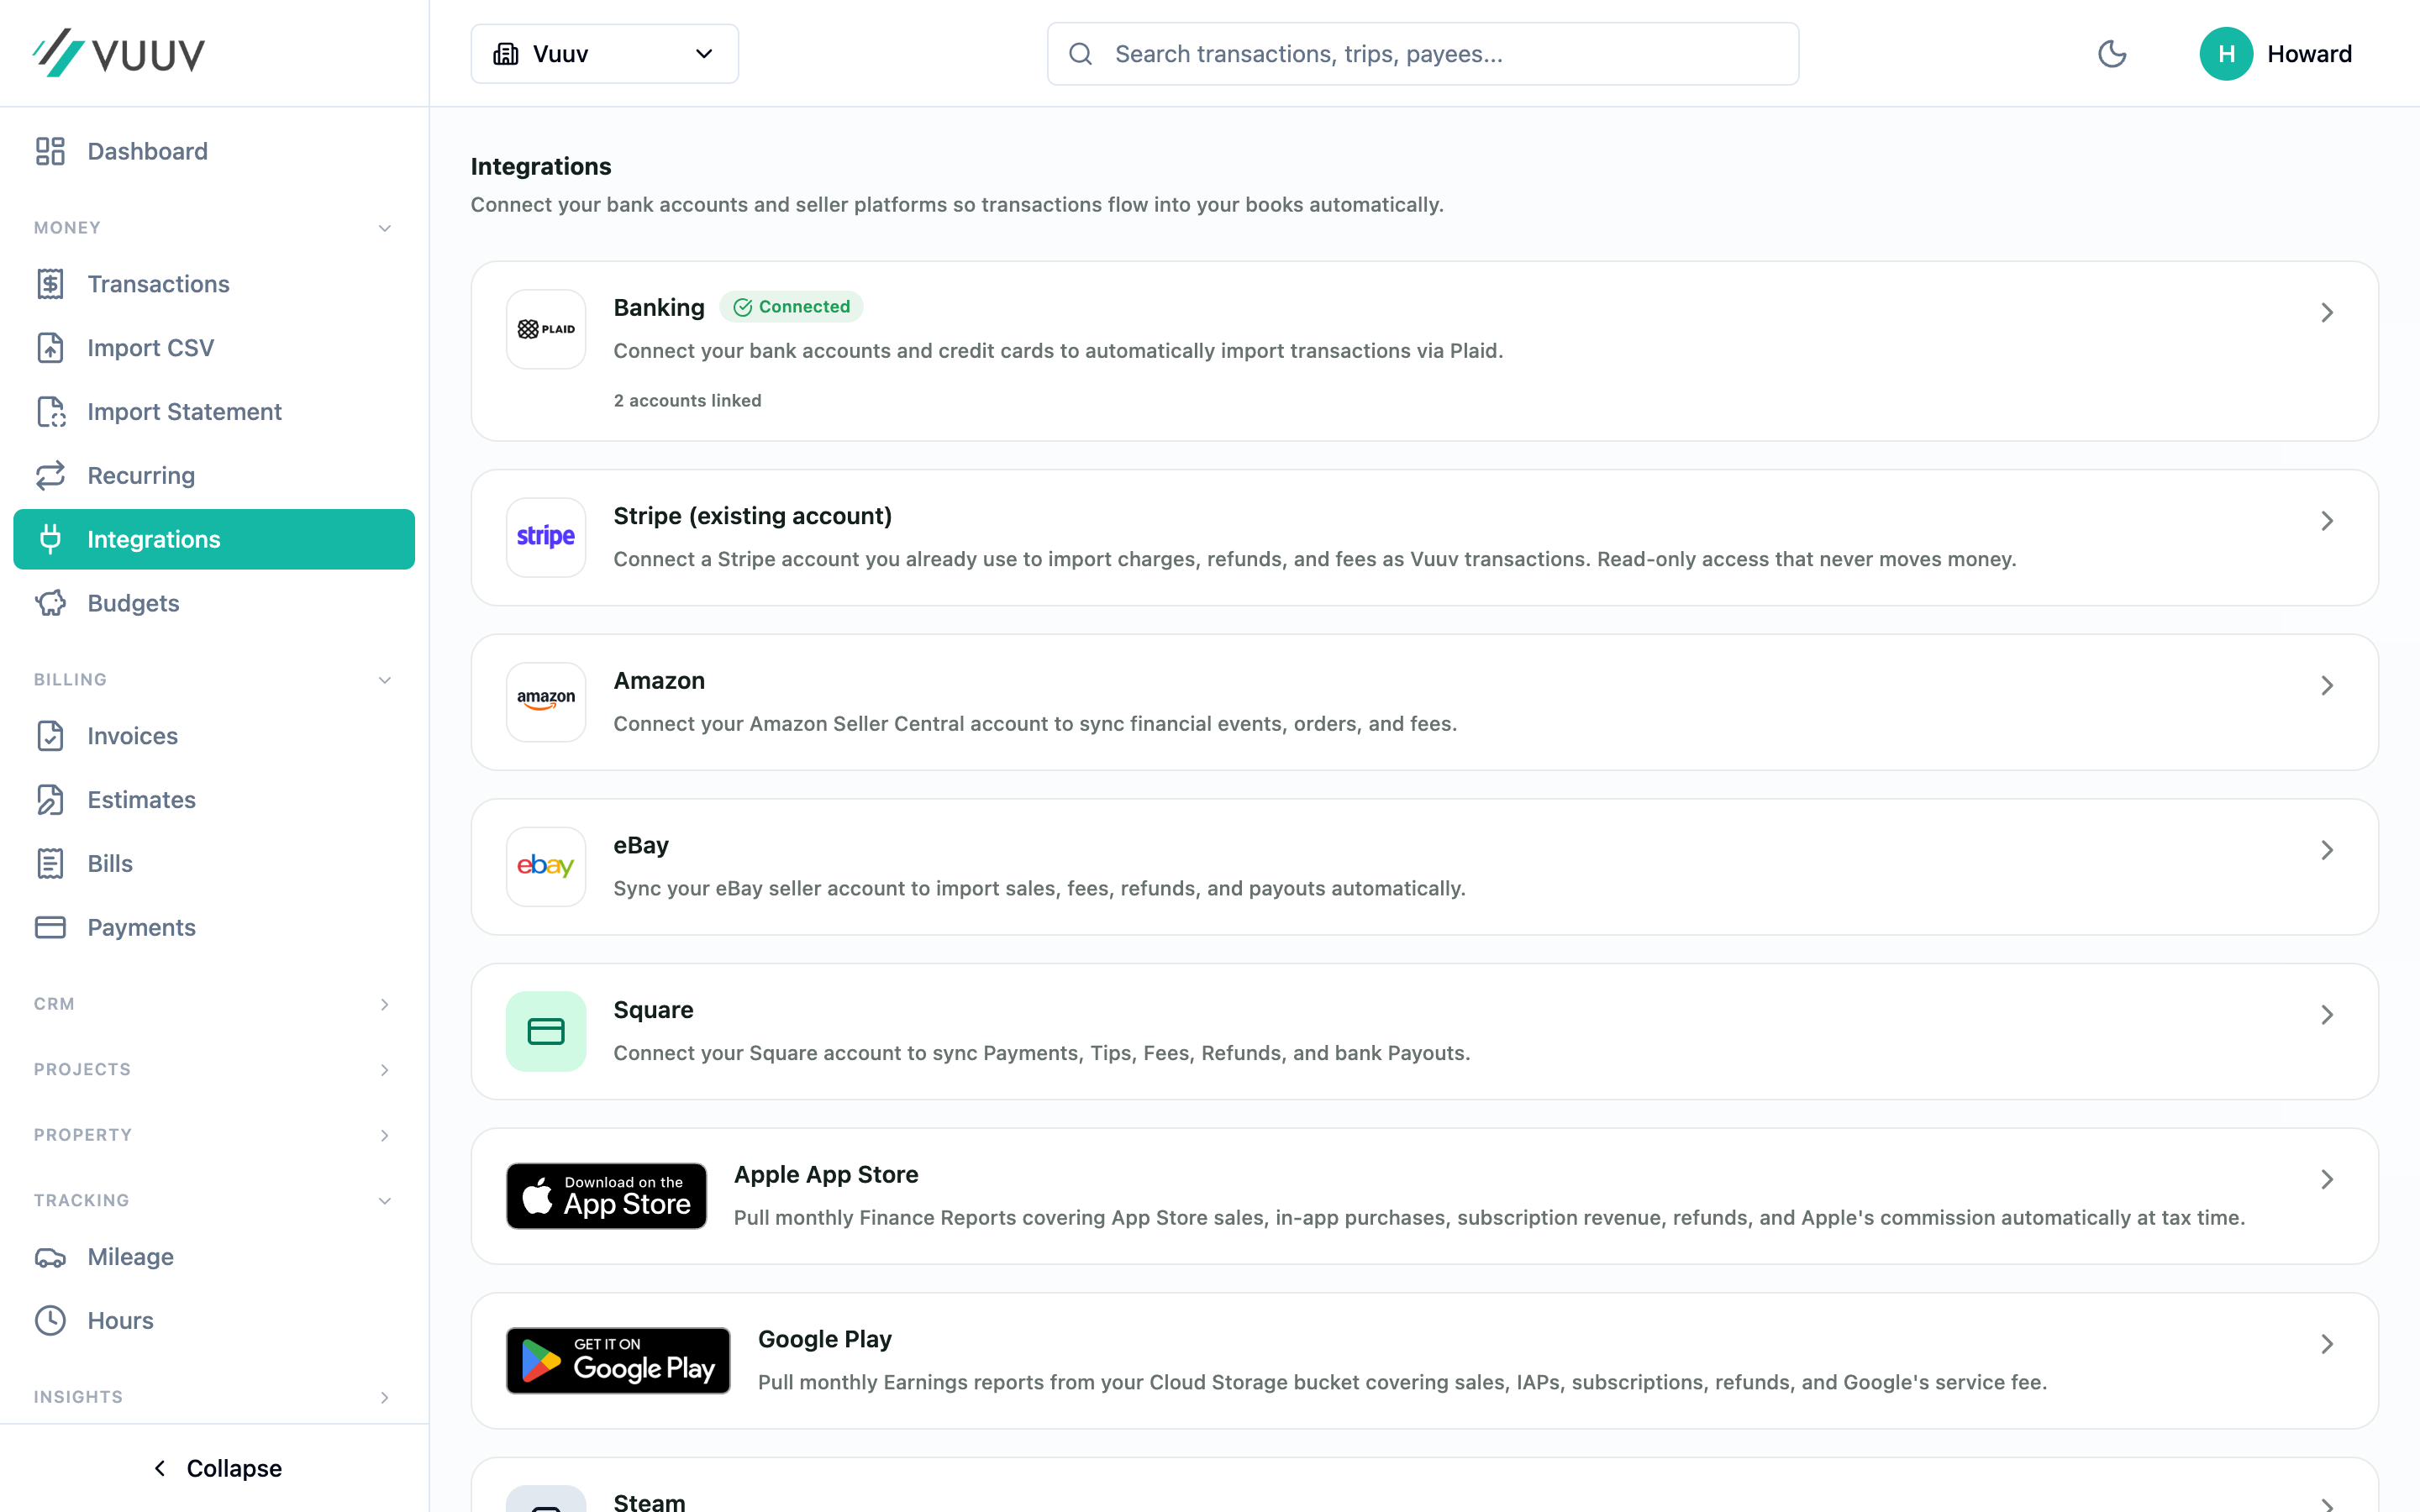Open the Steam integration card
Image resolution: width=2420 pixels, height=1512 pixels.
pos(1424,1485)
